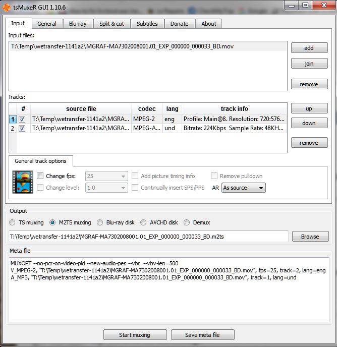Viewport: 337px width, 347px height.
Task: Select the General track options tab
Action: tap(40, 161)
